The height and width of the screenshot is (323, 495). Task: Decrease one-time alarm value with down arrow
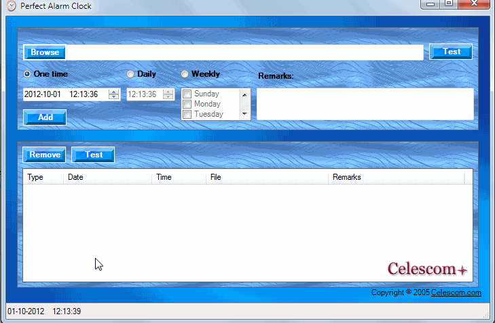(113, 97)
